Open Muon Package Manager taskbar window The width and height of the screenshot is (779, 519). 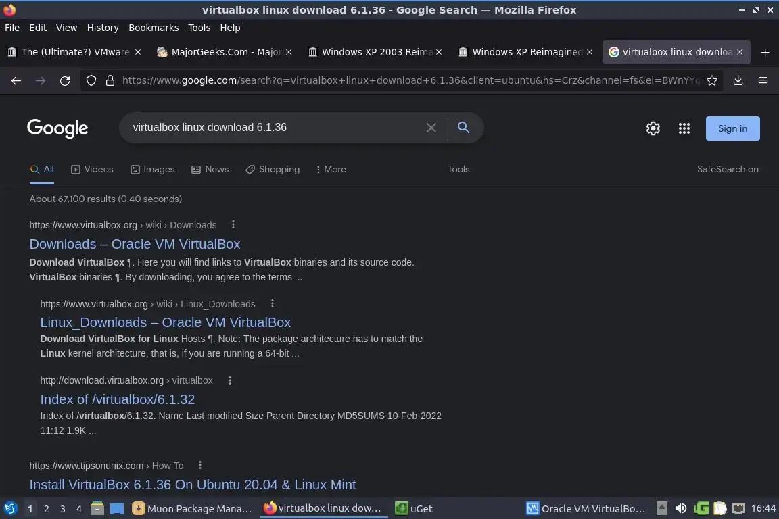(192, 509)
